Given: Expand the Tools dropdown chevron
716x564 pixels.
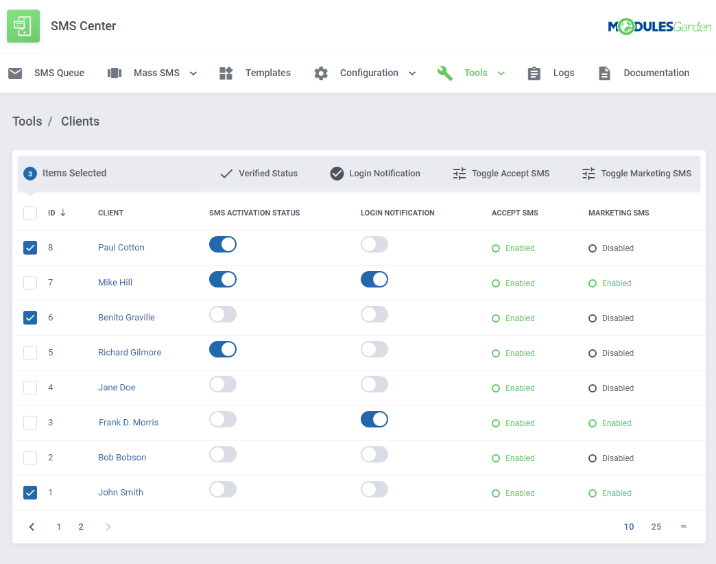Looking at the screenshot, I should pyautogui.click(x=501, y=73).
